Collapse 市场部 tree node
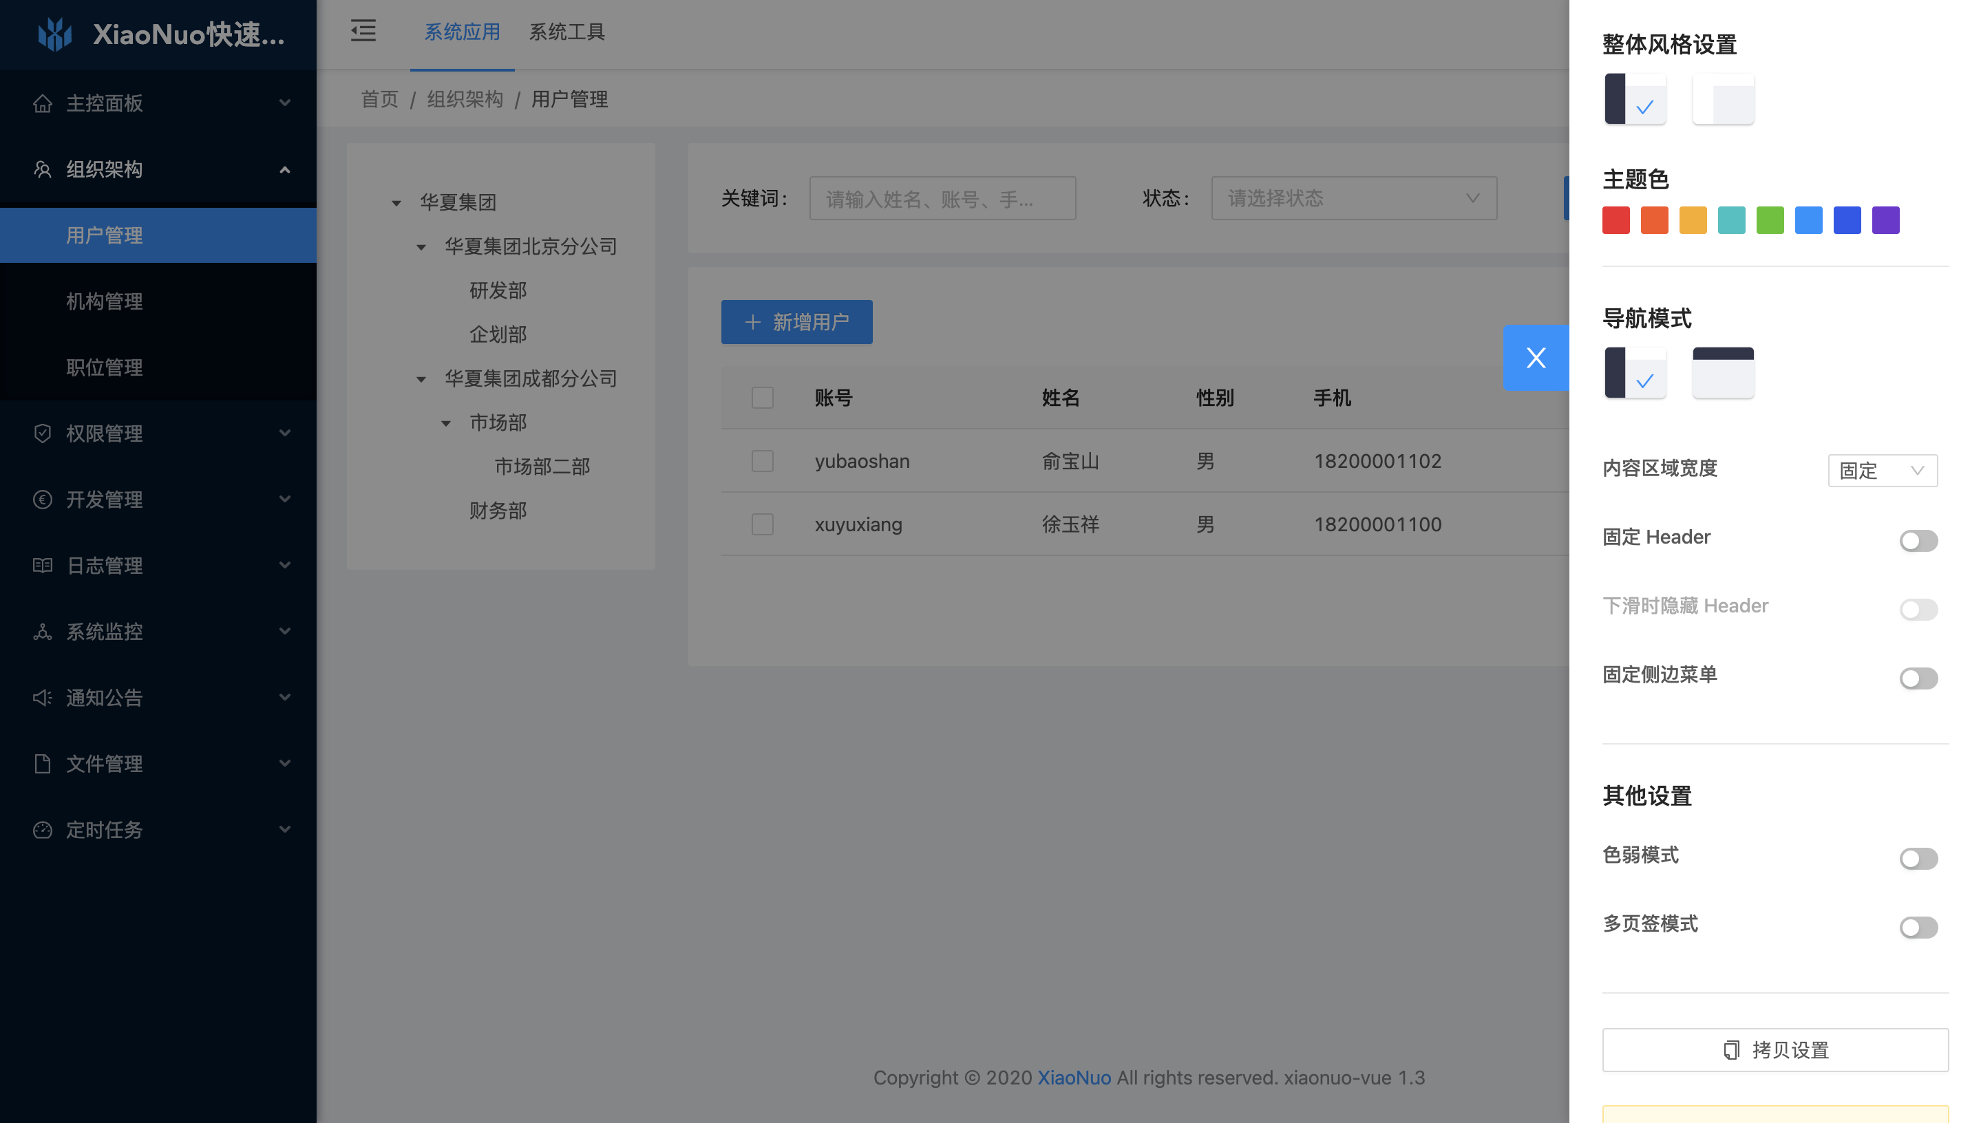This screenshot has width=1981, height=1123. [446, 423]
